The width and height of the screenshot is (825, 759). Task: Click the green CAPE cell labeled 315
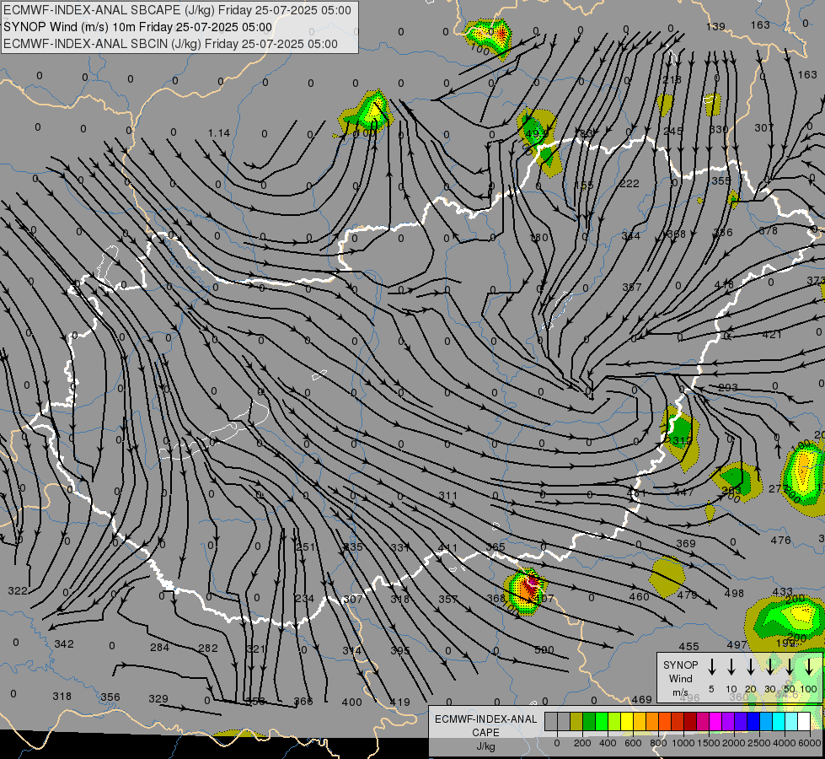point(680,437)
